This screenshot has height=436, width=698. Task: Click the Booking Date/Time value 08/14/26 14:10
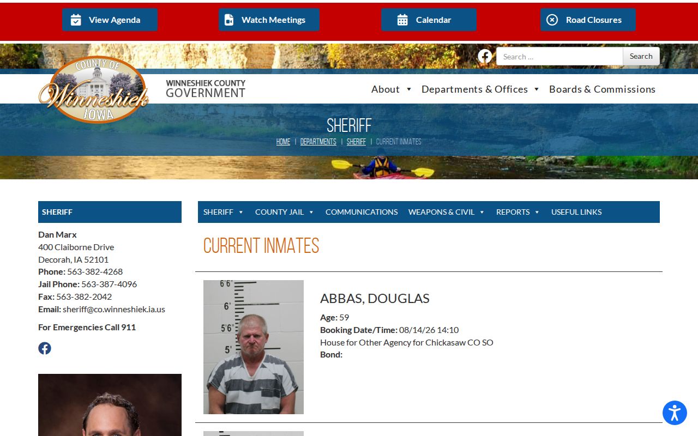(x=429, y=330)
